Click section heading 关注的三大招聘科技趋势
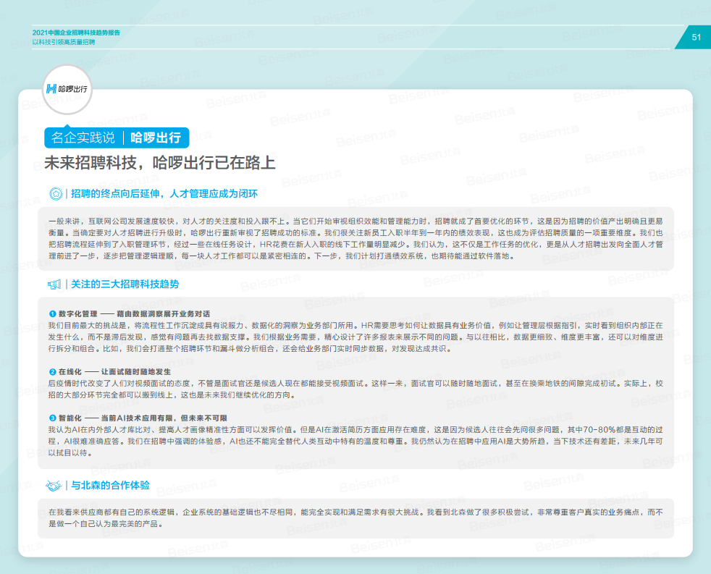The height and width of the screenshot is (574, 711). [125, 284]
